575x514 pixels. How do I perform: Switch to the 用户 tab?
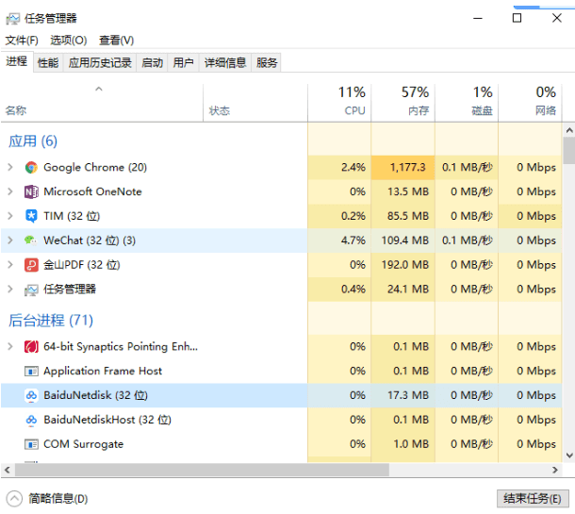(184, 63)
